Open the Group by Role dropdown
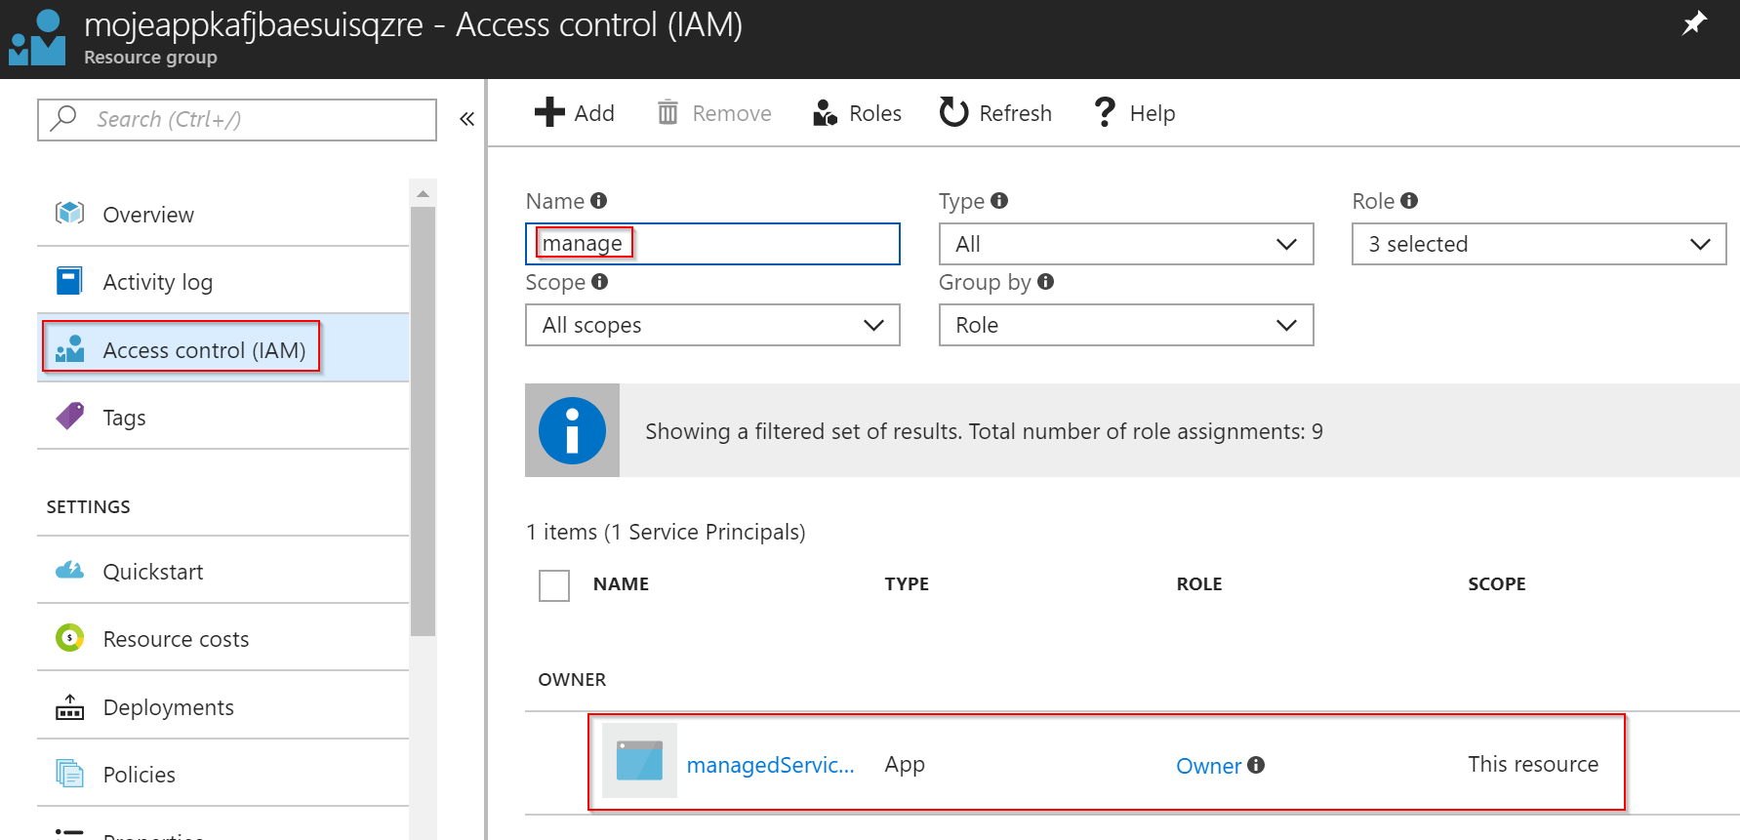The image size is (1740, 840). coord(1126,325)
